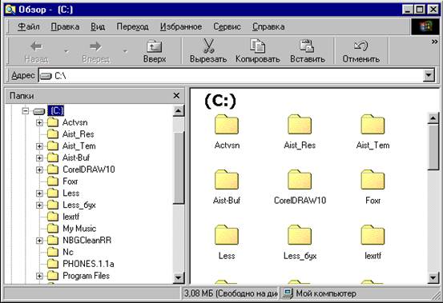
Task: Show more toolbar buttons via chevron
Action: (x=434, y=42)
